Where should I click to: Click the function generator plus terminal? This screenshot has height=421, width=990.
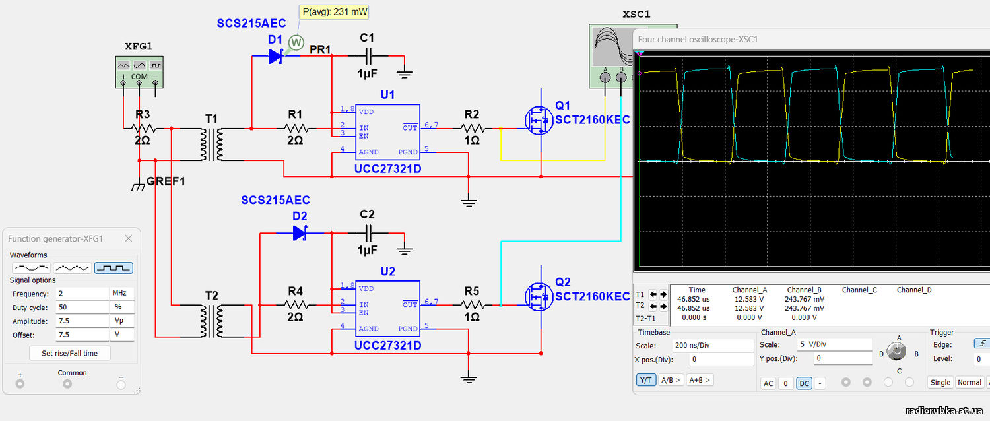click(x=20, y=383)
